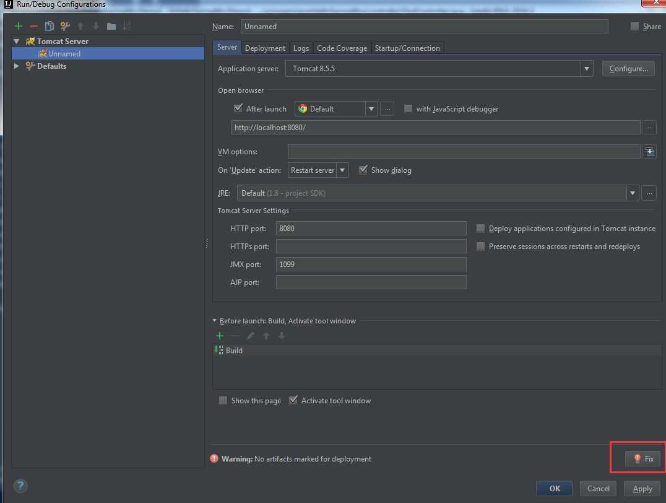
Task: Click the IntelliJ logo in title bar
Action: (x=8, y=4)
